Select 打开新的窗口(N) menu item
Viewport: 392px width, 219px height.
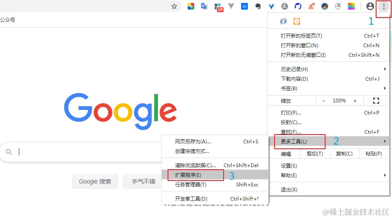tap(328, 46)
